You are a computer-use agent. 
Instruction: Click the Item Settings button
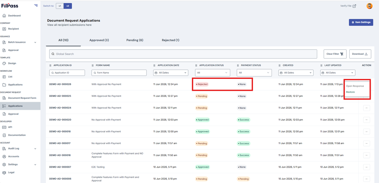[x=361, y=22]
